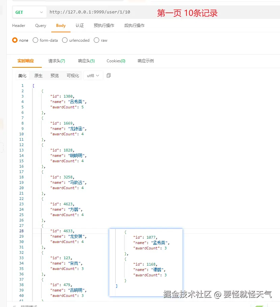This screenshot has width=280, height=307.
Task: Click the id value 4623
Action: (x=68, y=204)
